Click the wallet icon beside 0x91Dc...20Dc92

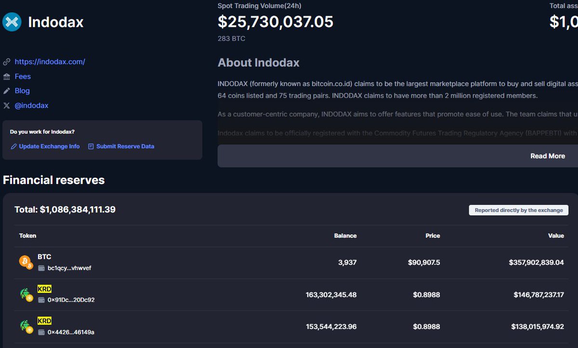(x=42, y=300)
